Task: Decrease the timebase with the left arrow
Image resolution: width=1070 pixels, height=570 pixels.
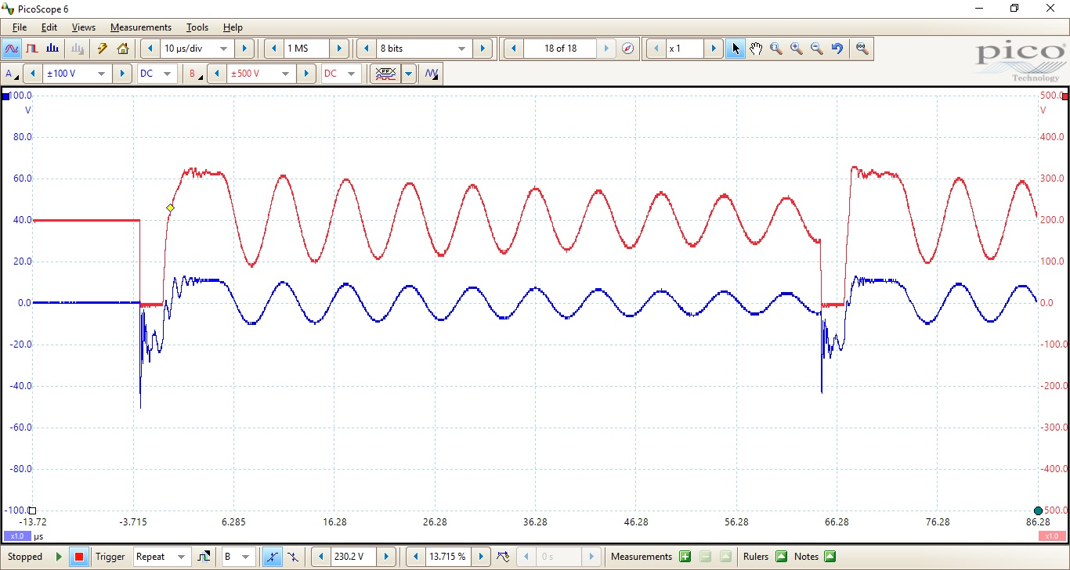Action: (x=150, y=49)
